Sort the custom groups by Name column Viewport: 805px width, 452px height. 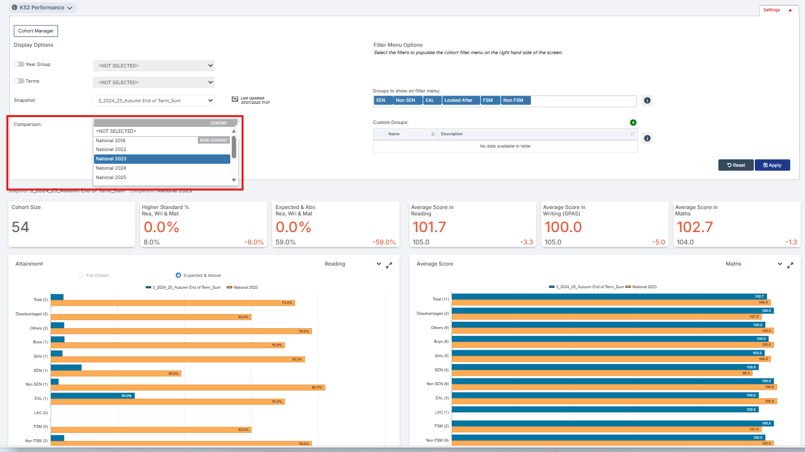coord(433,134)
